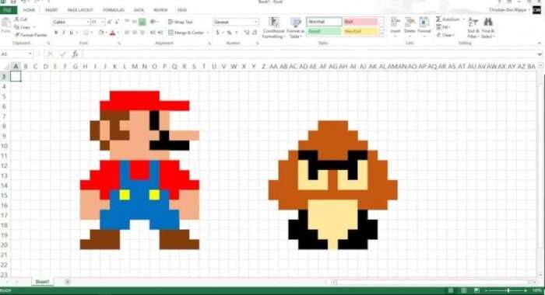Screen dimensions: 545x295
Task: Open the font size 11 dropdown
Action: pyautogui.click(x=103, y=23)
